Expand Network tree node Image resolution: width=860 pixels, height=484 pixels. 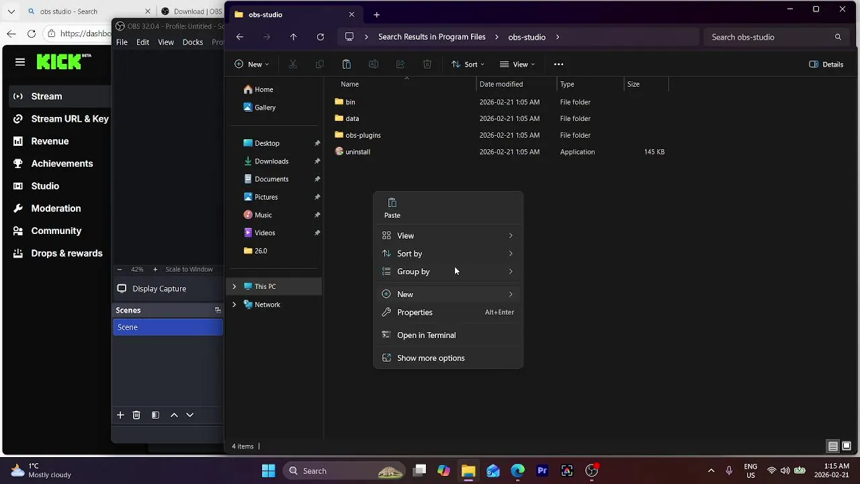[x=234, y=305]
